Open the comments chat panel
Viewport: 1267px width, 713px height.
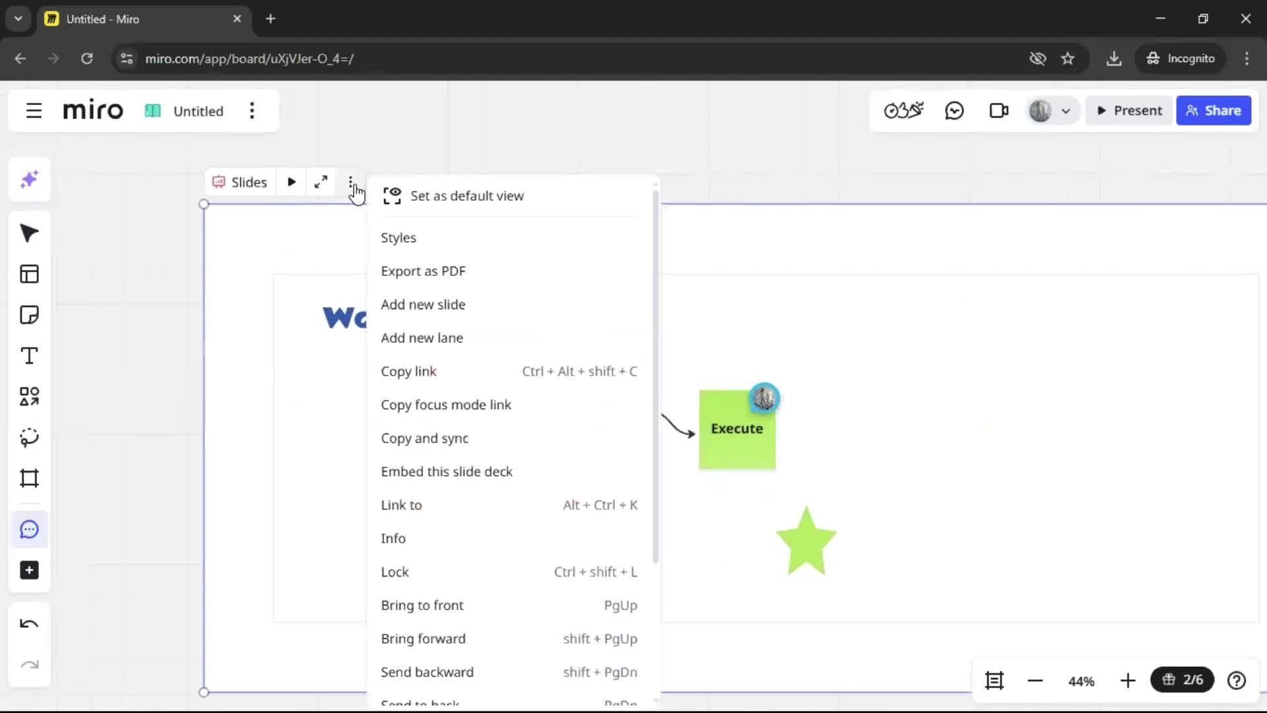coord(954,110)
